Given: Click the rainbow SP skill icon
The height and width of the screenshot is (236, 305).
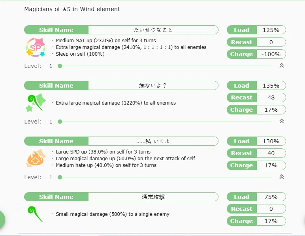Looking at the screenshot, I should click(34, 47).
